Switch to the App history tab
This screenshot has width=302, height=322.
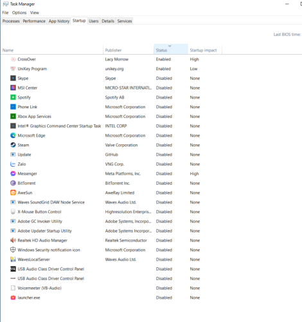[x=59, y=21]
